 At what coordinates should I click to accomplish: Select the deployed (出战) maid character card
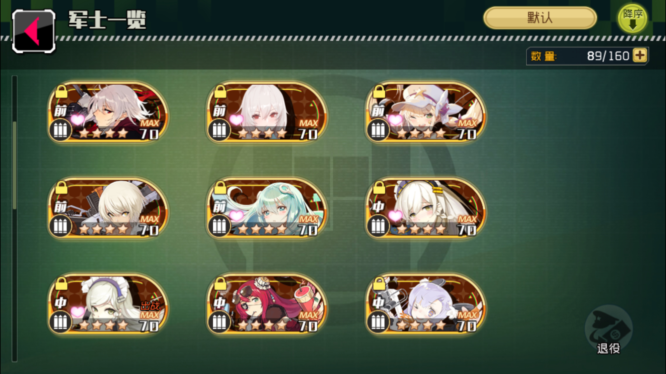[x=108, y=304]
